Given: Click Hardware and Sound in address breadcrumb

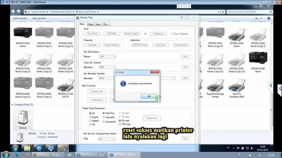Looking at the screenshot, I should click(x=60, y=12).
